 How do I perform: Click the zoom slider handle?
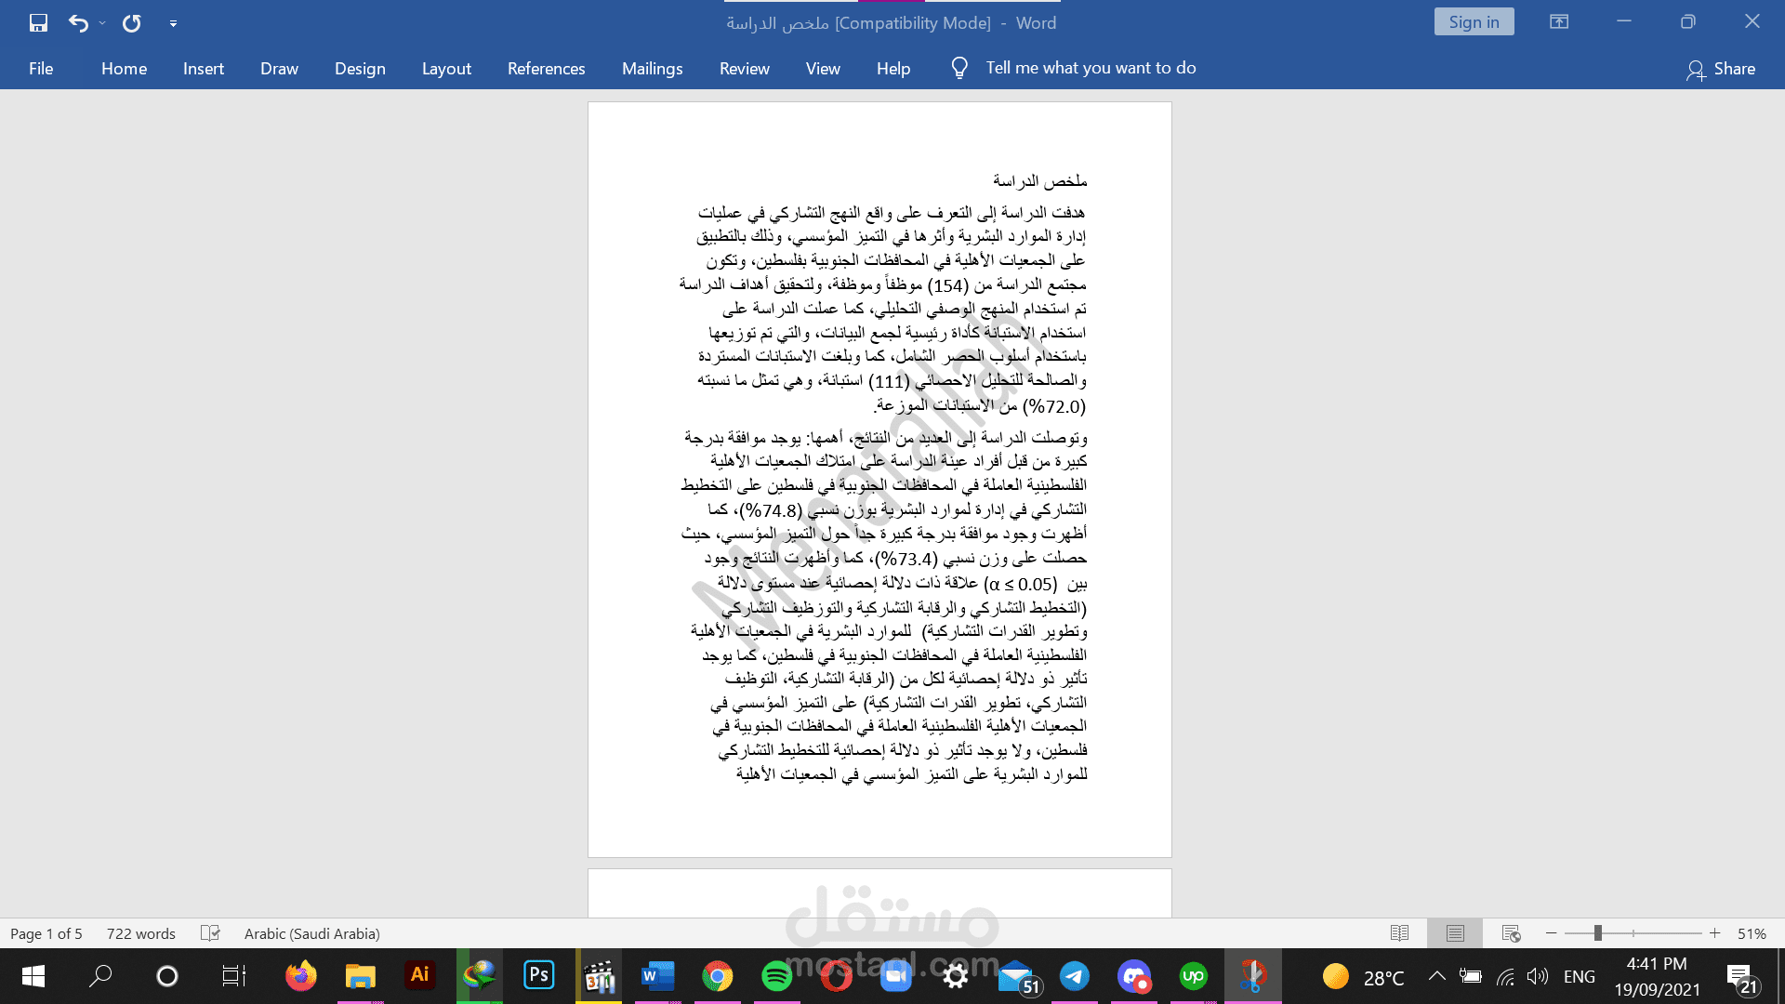(1597, 933)
